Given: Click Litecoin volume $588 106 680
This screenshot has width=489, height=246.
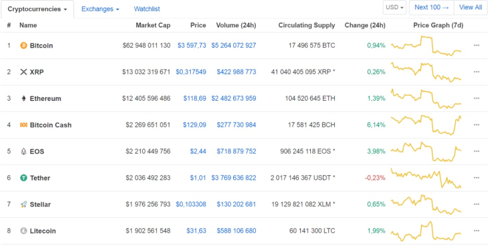Looking at the screenshot, I should pos(237,231).
